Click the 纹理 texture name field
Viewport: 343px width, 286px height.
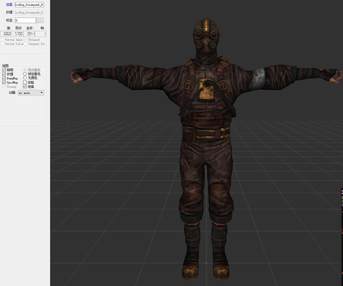[29, 12]
